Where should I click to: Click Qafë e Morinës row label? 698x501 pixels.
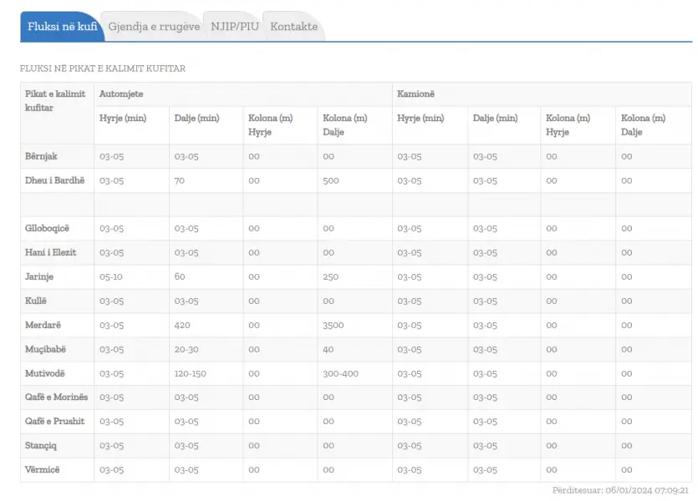(x=57, y=397)
